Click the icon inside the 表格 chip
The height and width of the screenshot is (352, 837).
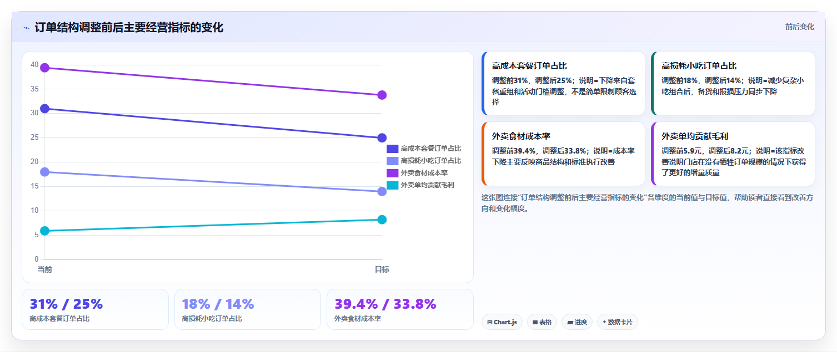[x=535, y=322]
